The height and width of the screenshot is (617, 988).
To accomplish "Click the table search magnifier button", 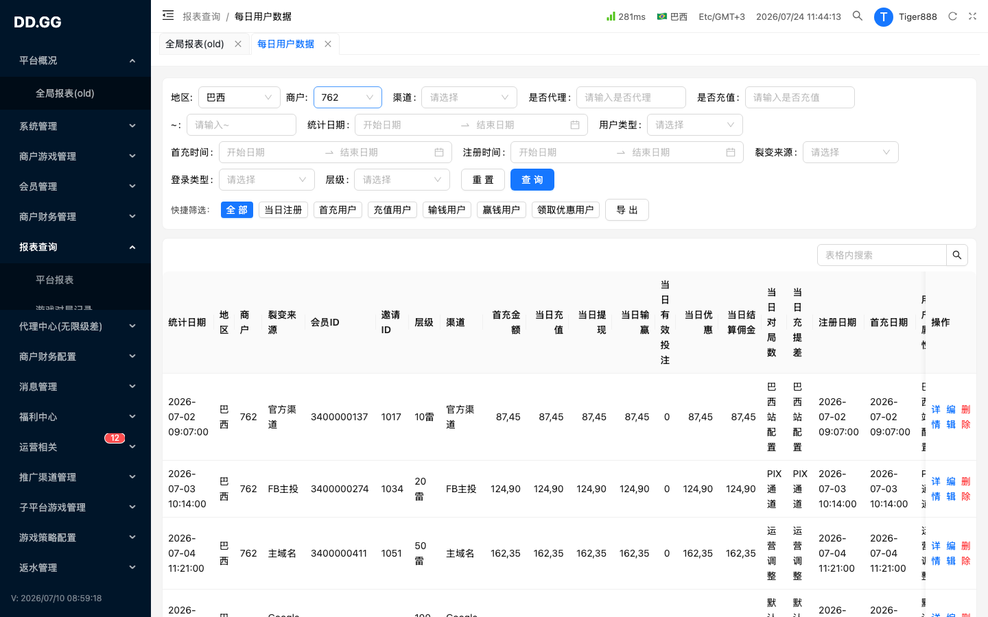I will [957, 255].
